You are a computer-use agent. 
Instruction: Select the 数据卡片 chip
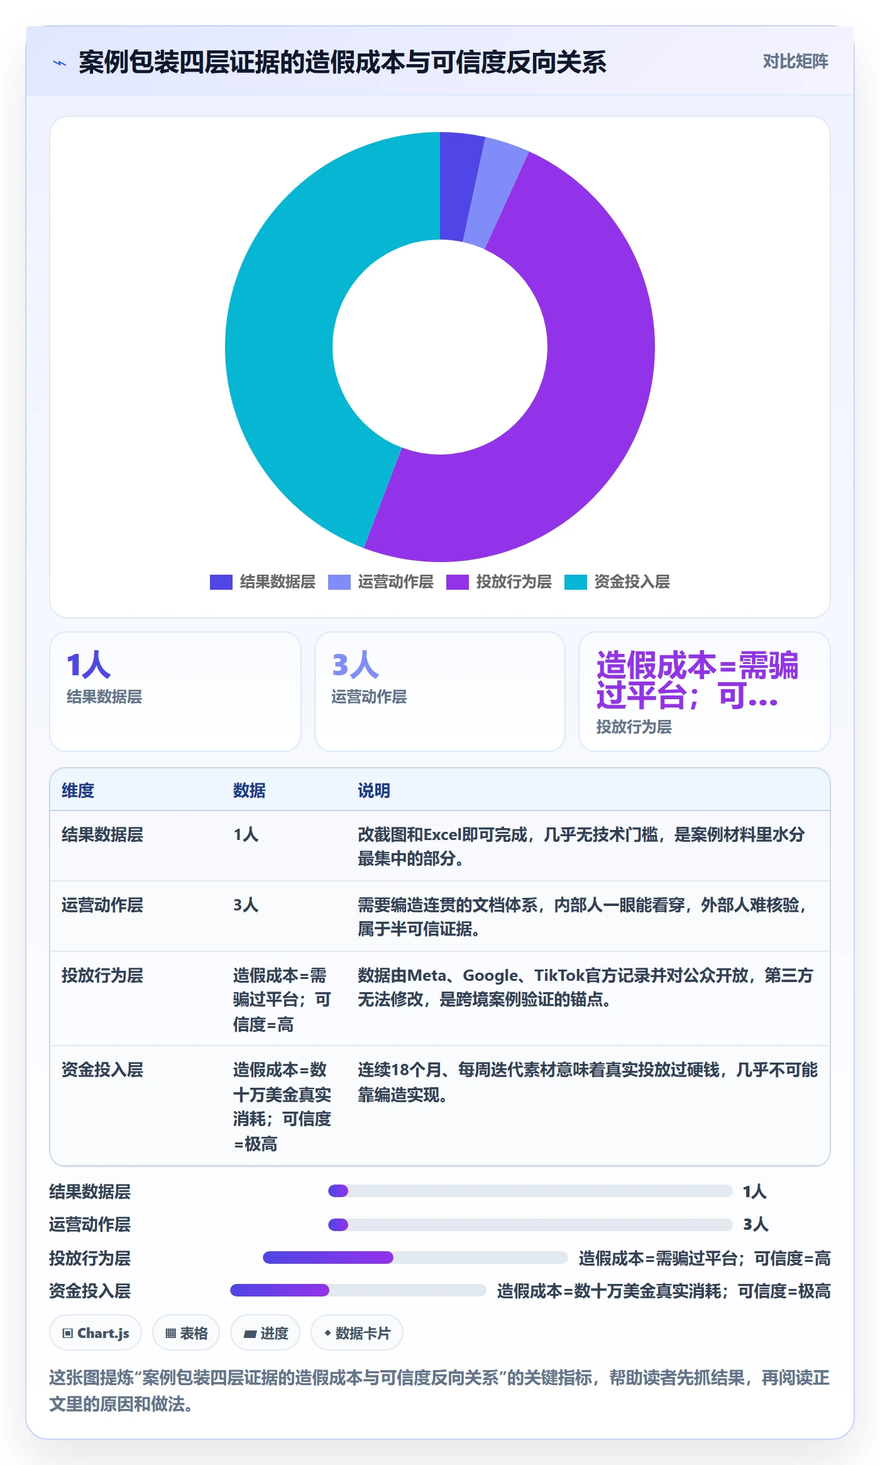click(357, 1333)
